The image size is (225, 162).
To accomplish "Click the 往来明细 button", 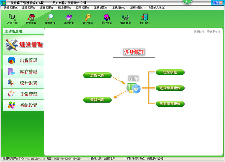I will tap(170, 72).
